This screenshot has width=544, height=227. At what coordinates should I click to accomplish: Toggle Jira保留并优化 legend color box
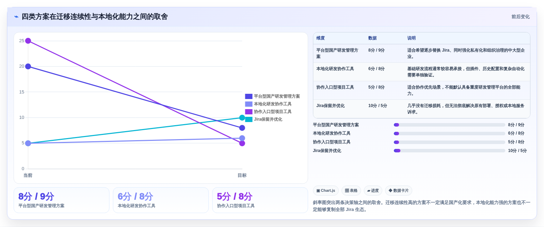[x=248, y=120]
